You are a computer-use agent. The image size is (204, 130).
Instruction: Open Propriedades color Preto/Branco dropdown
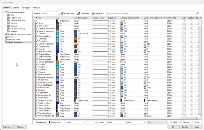click(57, 122)
